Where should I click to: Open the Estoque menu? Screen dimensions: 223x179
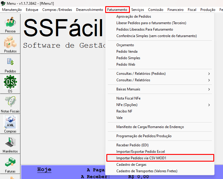[x=32, y=10]
